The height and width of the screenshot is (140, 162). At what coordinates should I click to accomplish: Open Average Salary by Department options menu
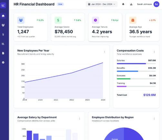[x=80, y=119]
